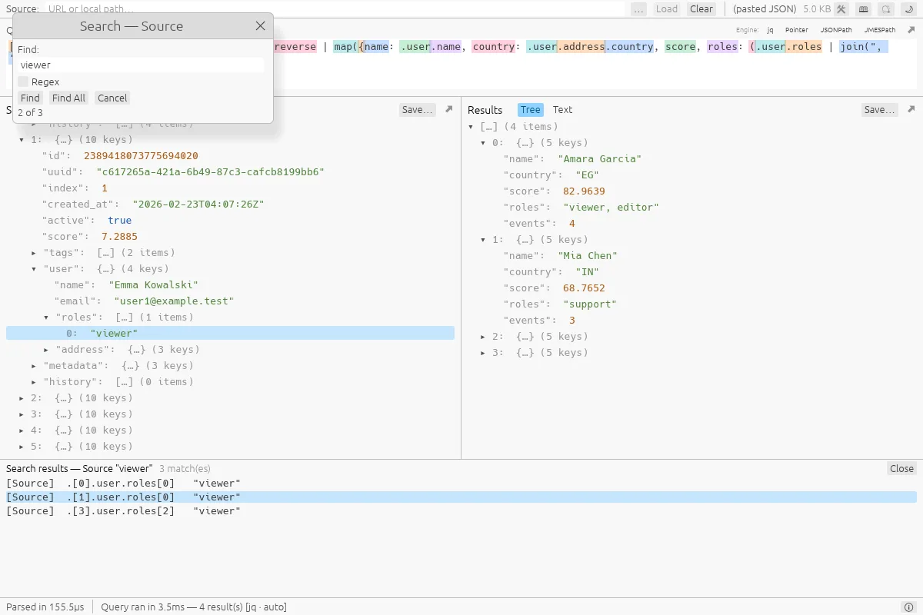Select the highlighted "viewer" role row in source
The image size is (923, 615).
pos(230,334)
